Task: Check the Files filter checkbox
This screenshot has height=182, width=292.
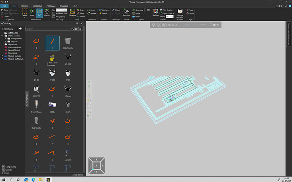Action: [x=3, y=173]
